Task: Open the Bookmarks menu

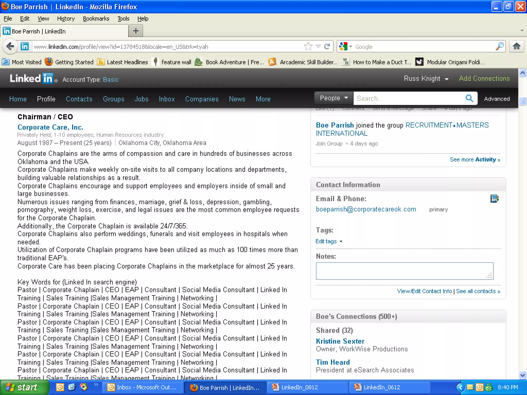Action: [x=96, y=19]
